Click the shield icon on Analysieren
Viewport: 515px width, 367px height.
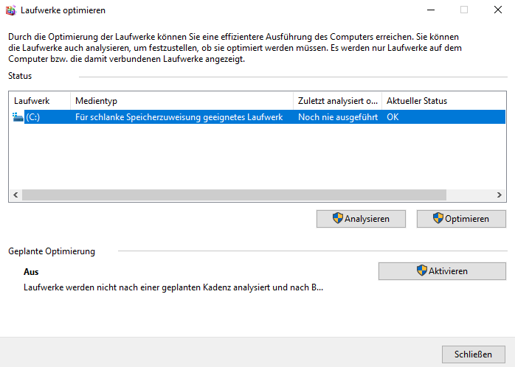338,218
